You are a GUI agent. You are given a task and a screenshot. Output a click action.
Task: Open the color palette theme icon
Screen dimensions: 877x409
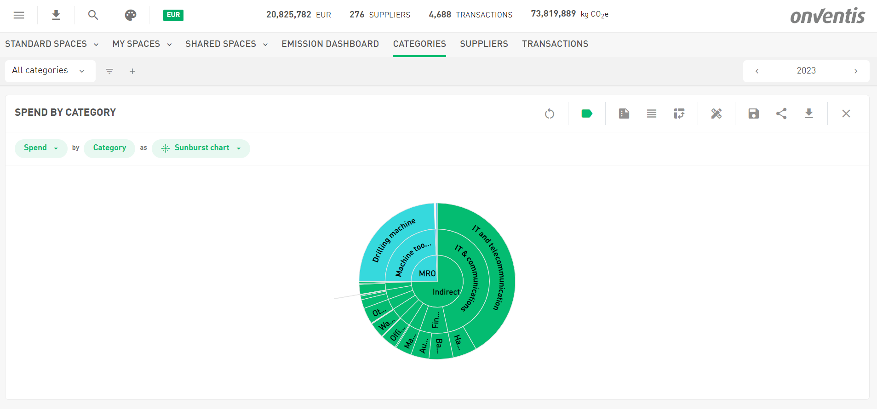[x=131, y=15]
